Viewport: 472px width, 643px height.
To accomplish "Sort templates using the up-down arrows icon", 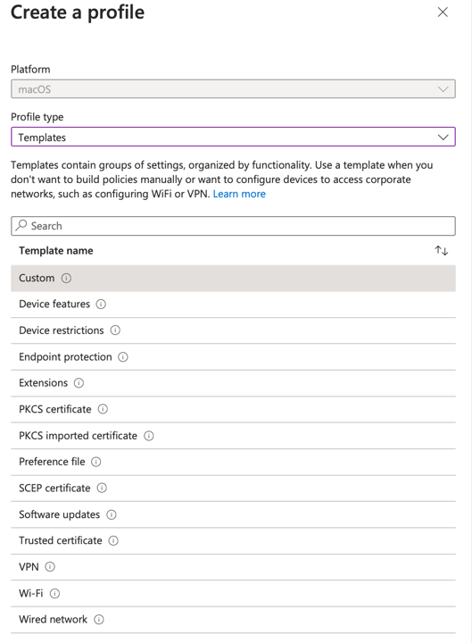I will pos(442,250).
